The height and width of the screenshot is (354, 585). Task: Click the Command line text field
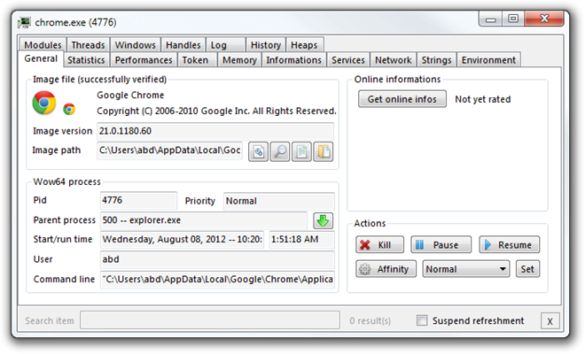pyautogui.click(x=217, y=280)
